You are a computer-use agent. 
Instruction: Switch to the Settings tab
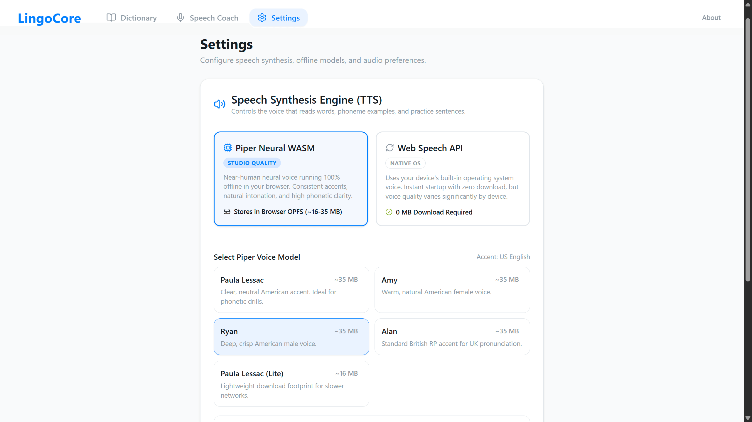pyautogui.click(x=278, y=18)
